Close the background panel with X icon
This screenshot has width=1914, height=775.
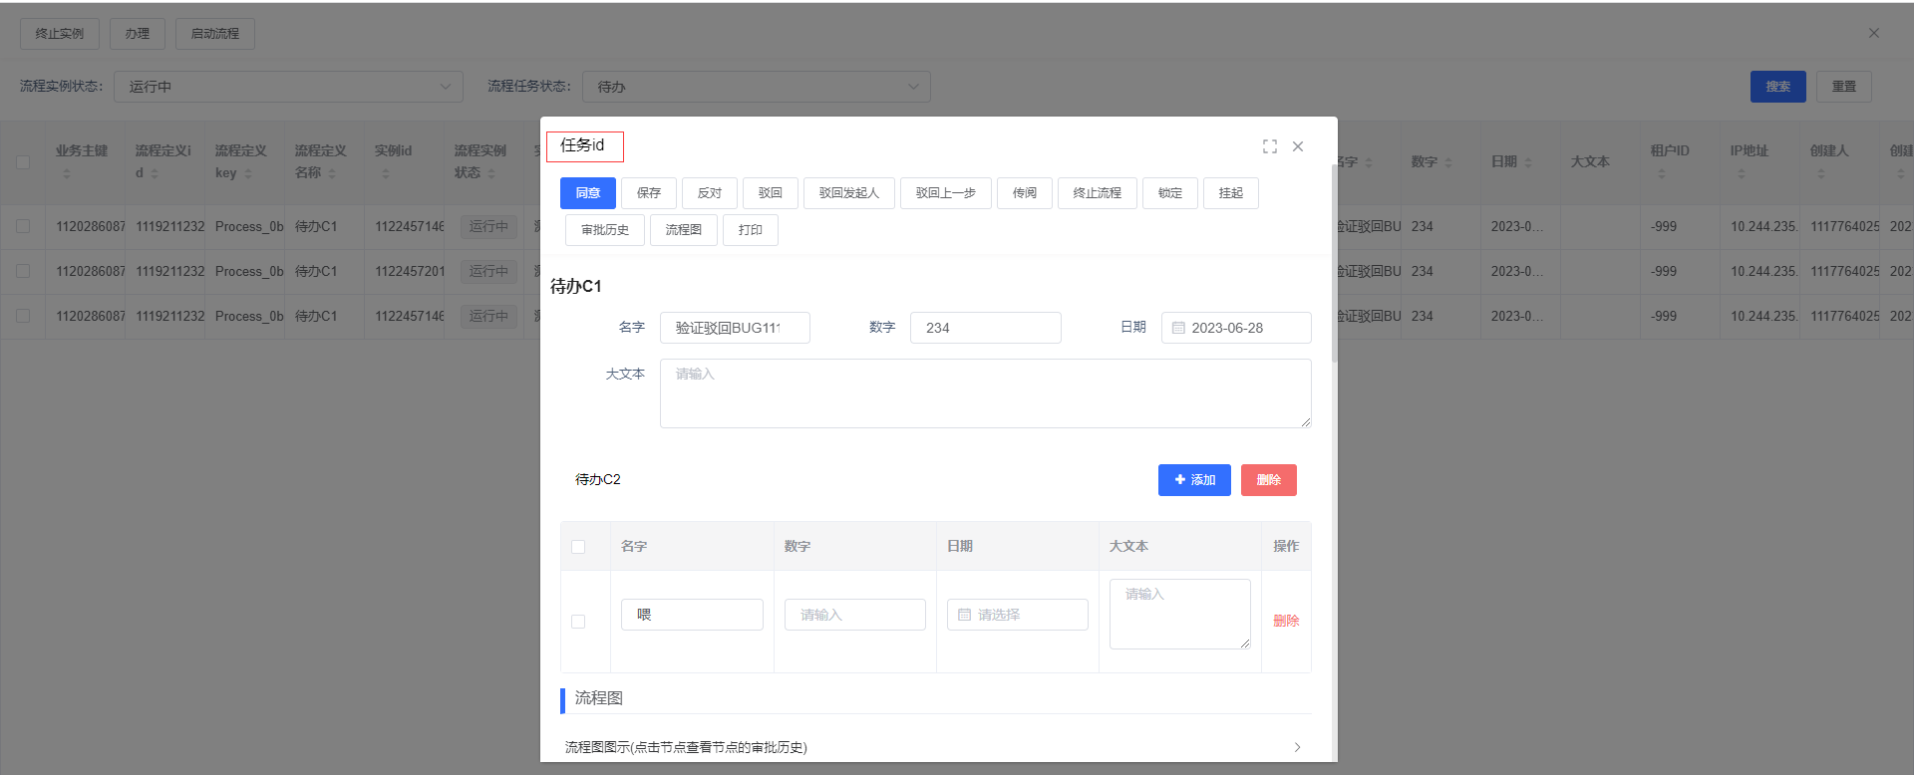1873,33
